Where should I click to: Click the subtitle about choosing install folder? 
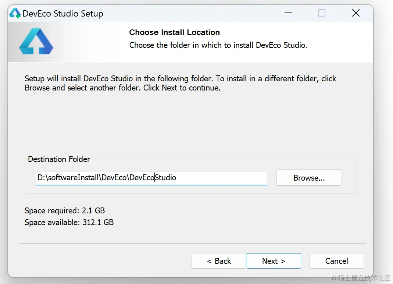click(218, 45)
